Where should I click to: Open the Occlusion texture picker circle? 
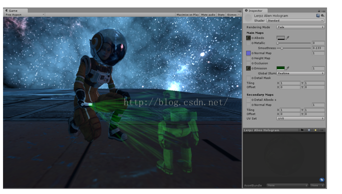click(x=253, y=63)
